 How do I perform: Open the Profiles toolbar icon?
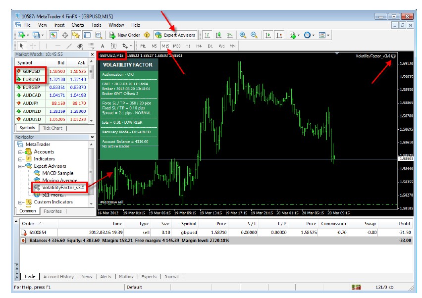pos(36,35)
